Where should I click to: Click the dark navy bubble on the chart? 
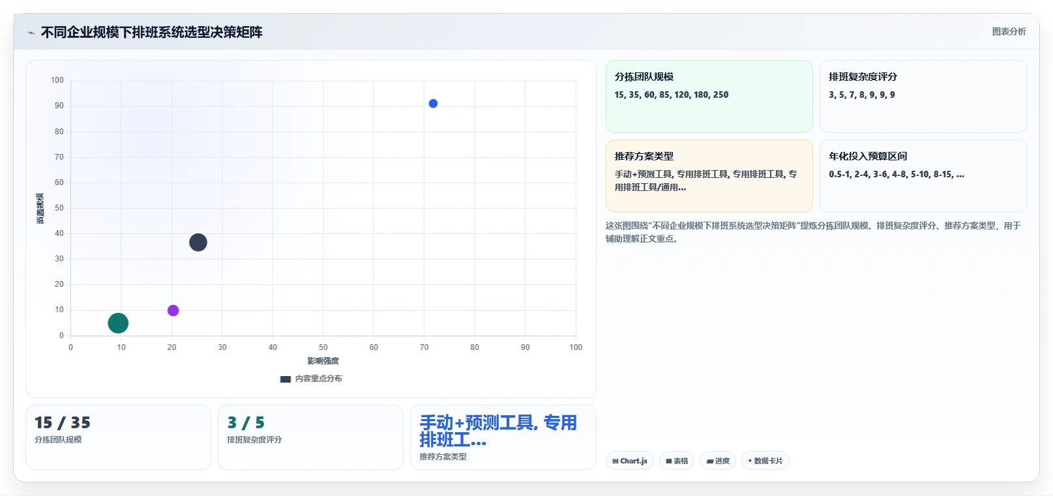(x=198, y=242)
